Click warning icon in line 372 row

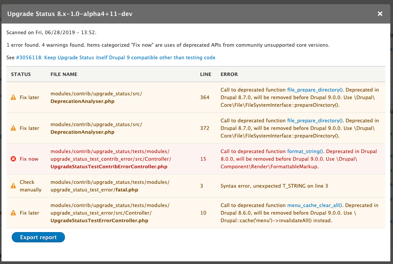pyautogui.click(x=13, y=128)
